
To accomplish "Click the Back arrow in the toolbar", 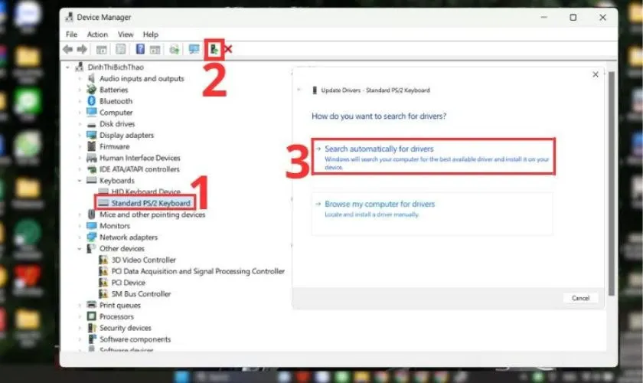I will [x=67, y=49].
